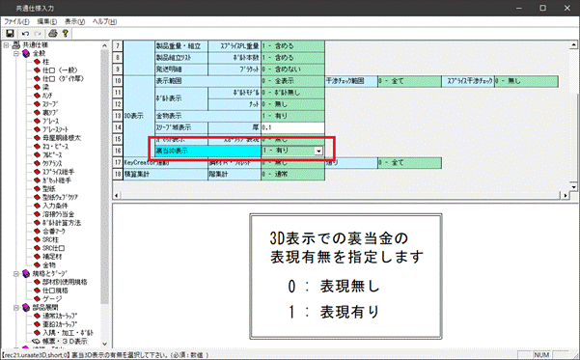Open the 表示(V) menu
Screen dimensions: 580x360
click(x=74, y=21)
